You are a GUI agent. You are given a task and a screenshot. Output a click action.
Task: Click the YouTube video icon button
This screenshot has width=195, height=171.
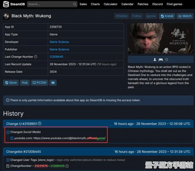click(53, 83)
